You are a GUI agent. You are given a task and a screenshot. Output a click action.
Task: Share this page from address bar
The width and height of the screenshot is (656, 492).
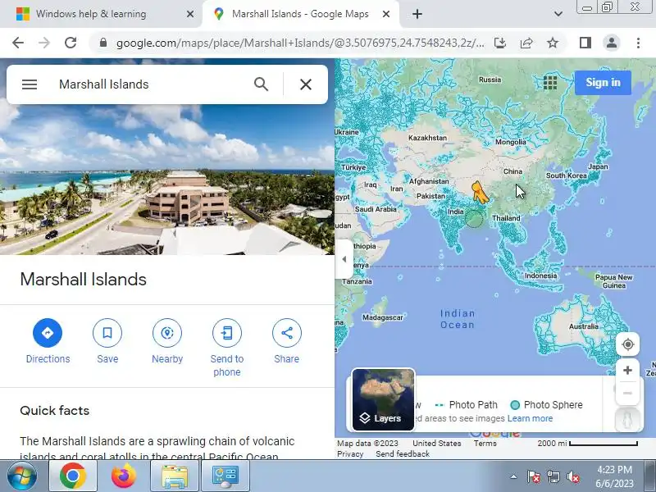526,43
